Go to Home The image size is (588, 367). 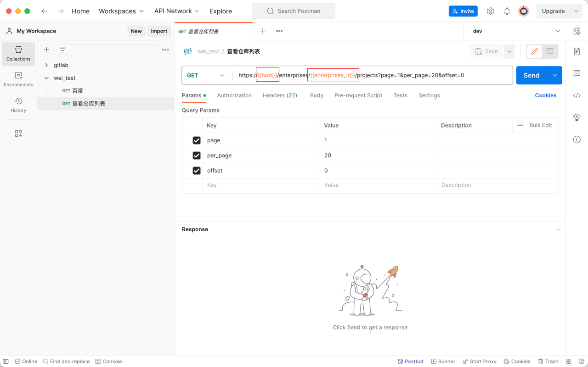coord(80,11)
